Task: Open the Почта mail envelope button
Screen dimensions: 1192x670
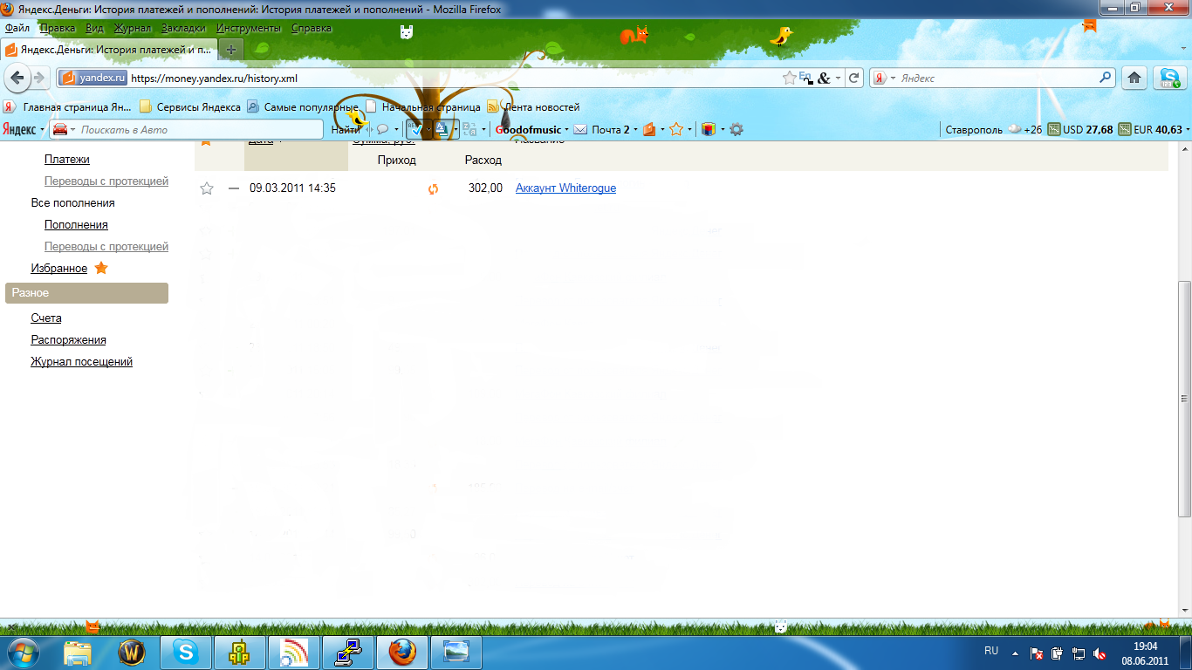Action: 580,130
